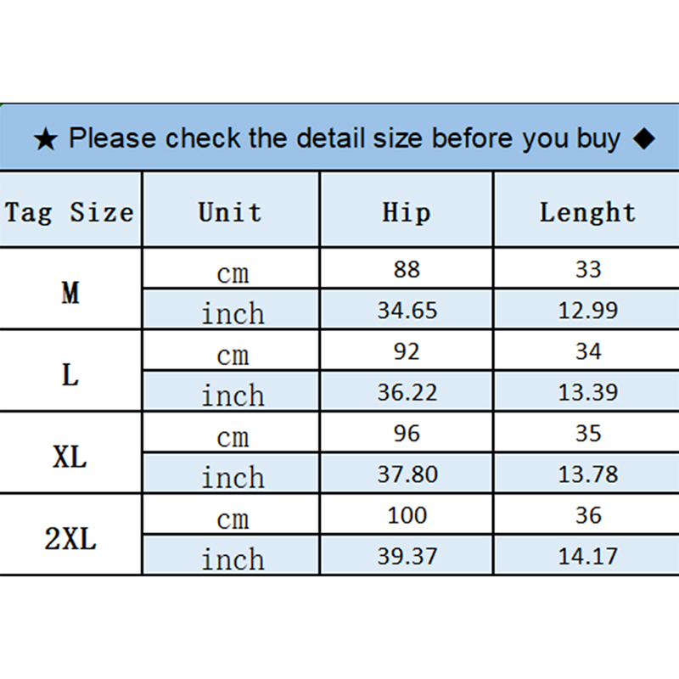Click the 'Please check the detail size' banner text

[344, 138]
